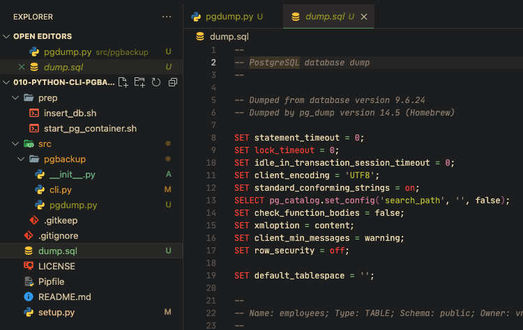Image resolution: width=523 pixels, height=330 pixels.
Task: Collapse the prep folder
Action: [x=15, y=98]
